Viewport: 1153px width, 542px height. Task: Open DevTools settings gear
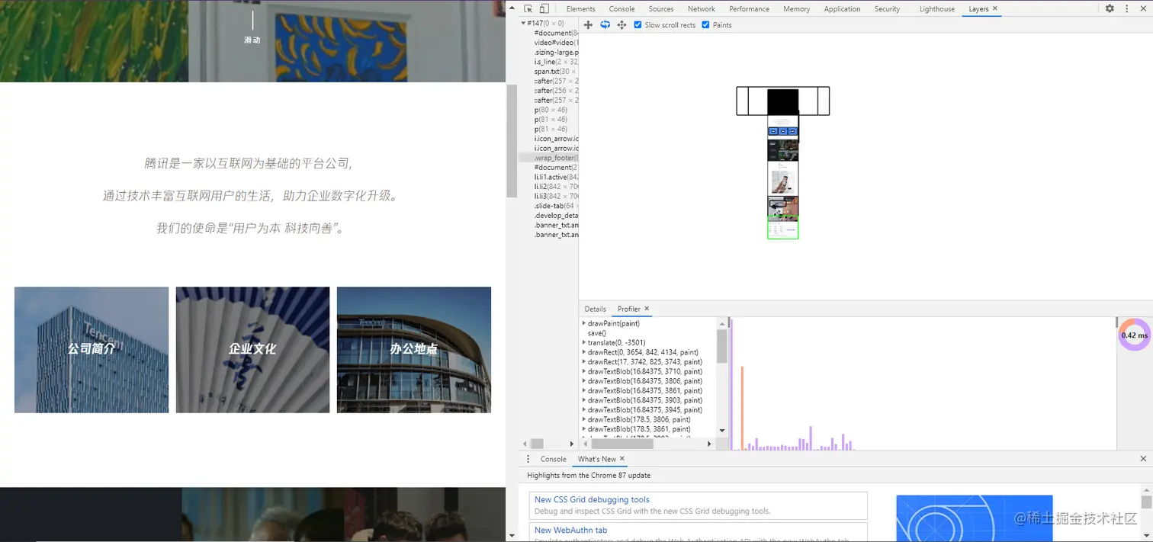coord(1110,8)
